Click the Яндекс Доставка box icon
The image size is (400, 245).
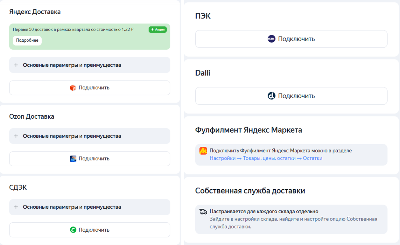tap(73, 88)
